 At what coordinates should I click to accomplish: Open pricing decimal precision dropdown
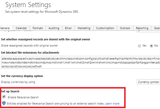(148, 31)
